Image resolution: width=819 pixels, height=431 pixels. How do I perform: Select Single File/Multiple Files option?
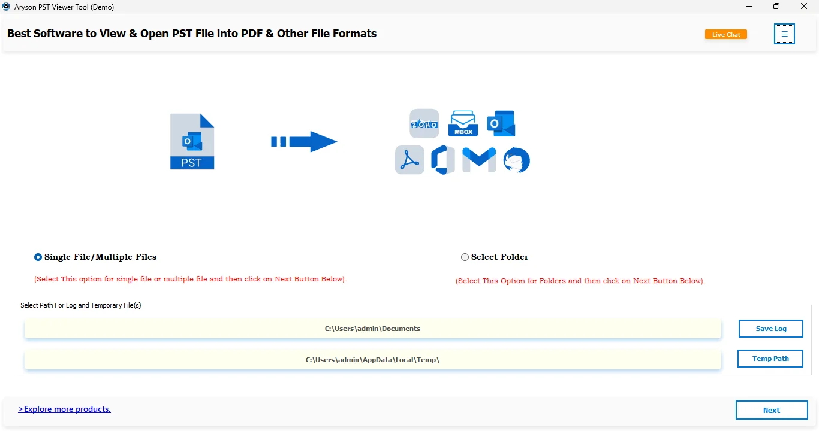point(95,257)
